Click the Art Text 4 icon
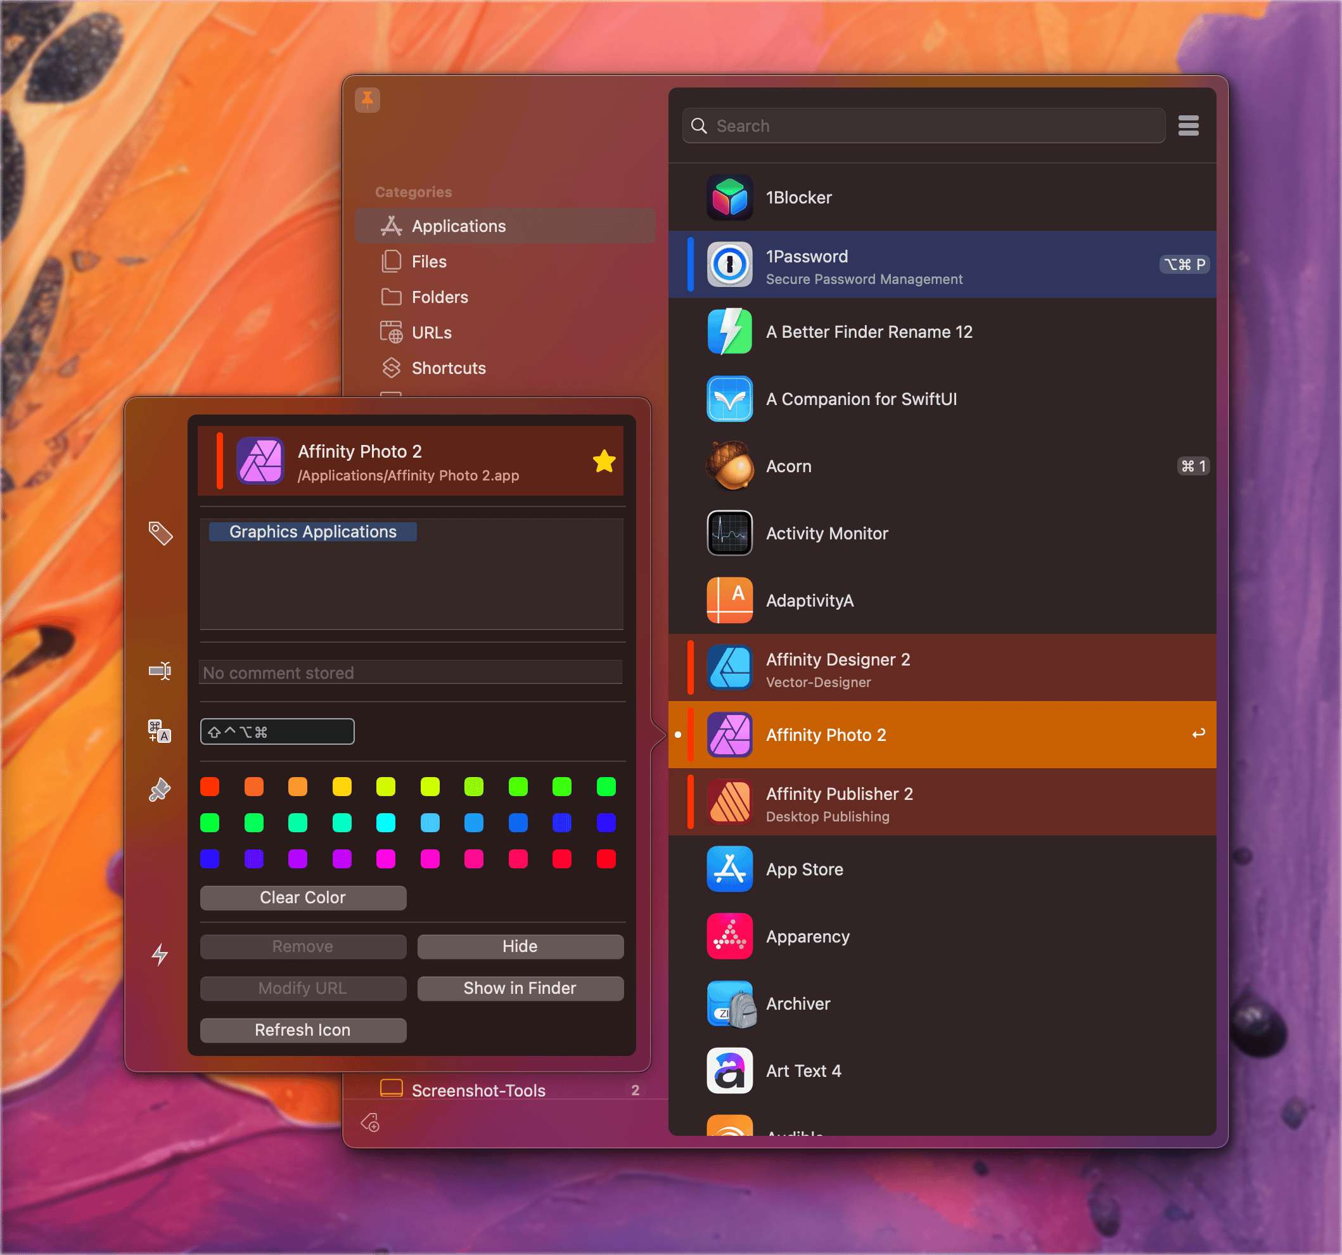The height and width of the screenshot is (1255, 1342). [730, 1071]
